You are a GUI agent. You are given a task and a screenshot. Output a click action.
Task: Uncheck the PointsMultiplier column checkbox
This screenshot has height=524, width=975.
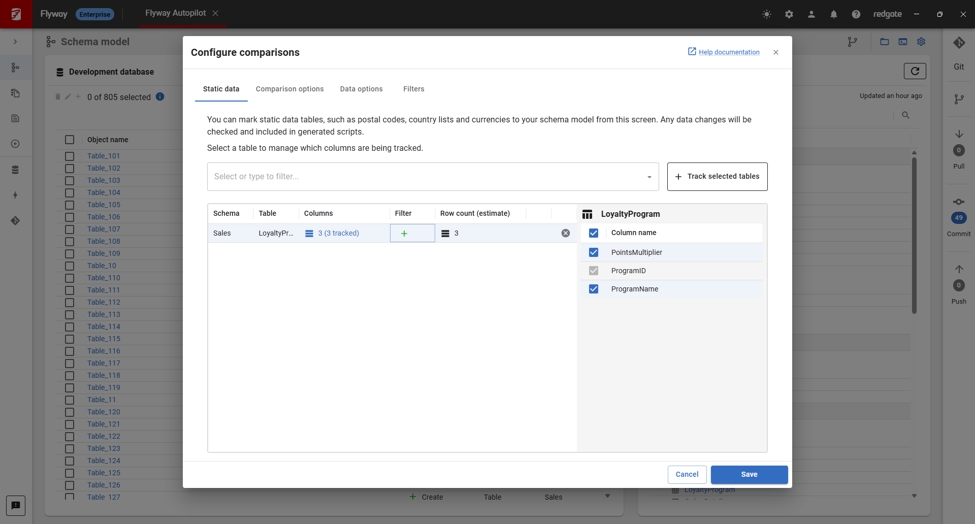(x=594, y=252)
